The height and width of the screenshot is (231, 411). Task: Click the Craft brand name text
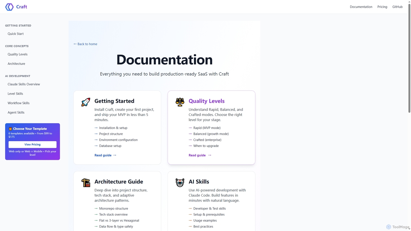click(x=22, y=7)
